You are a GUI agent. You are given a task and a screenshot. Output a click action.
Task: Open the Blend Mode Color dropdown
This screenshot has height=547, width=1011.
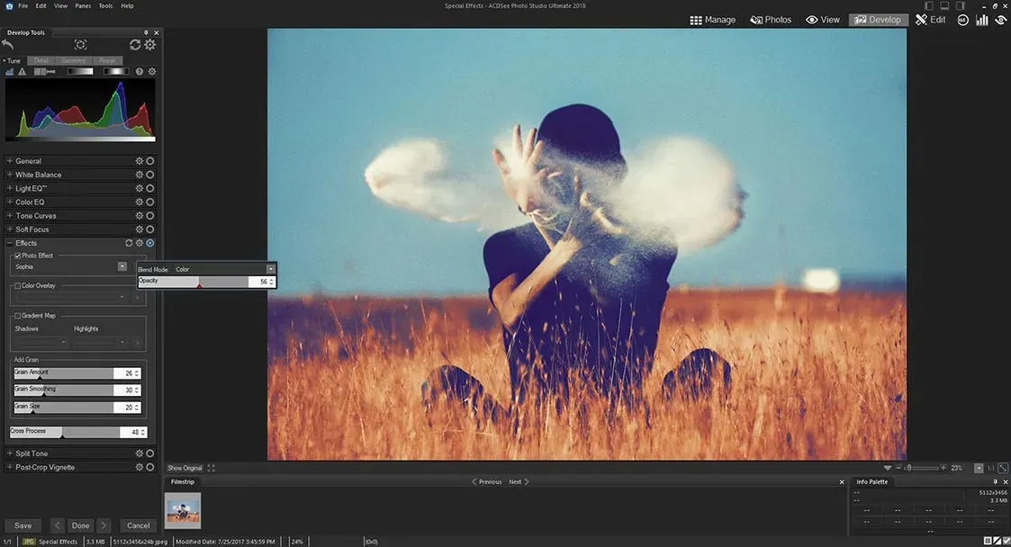271,269
